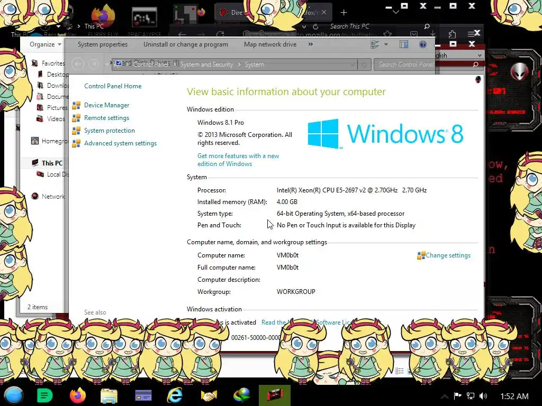Click the shield icon beside Change settings

click(x=421, y=255)
